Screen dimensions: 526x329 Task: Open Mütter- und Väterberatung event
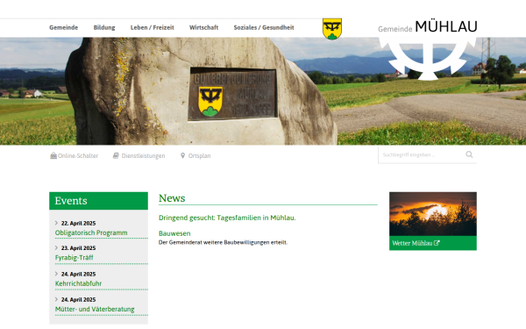coord(95,309)
